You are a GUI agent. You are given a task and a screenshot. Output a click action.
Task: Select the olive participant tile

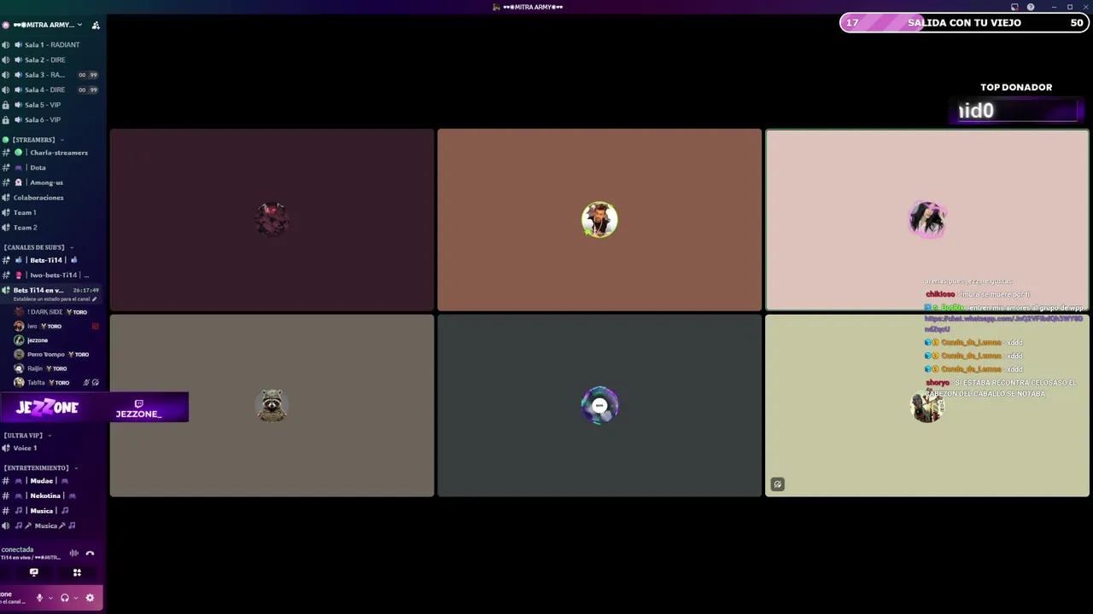(x=927, y=406)
